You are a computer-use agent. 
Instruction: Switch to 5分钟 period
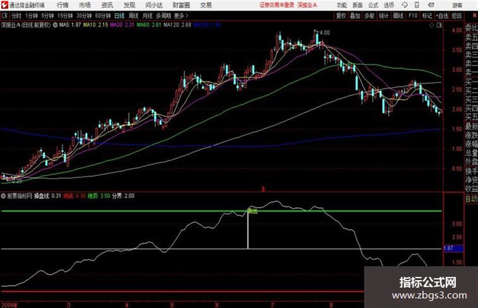tap(47, 16)
